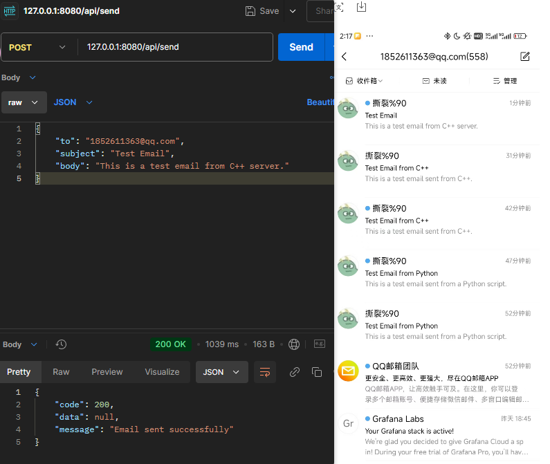The width and height of the screenshot is (550, 464).
Task: Open the response history clock icon
Action: (x=61, y=344)
